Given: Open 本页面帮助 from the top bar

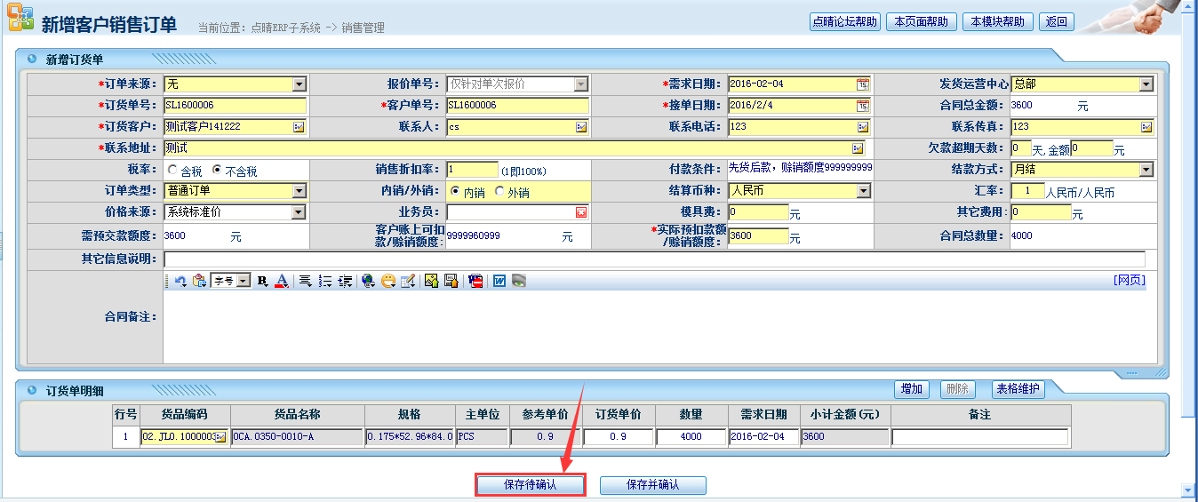Looking at the screenshot, I should (x=920, y=22).
